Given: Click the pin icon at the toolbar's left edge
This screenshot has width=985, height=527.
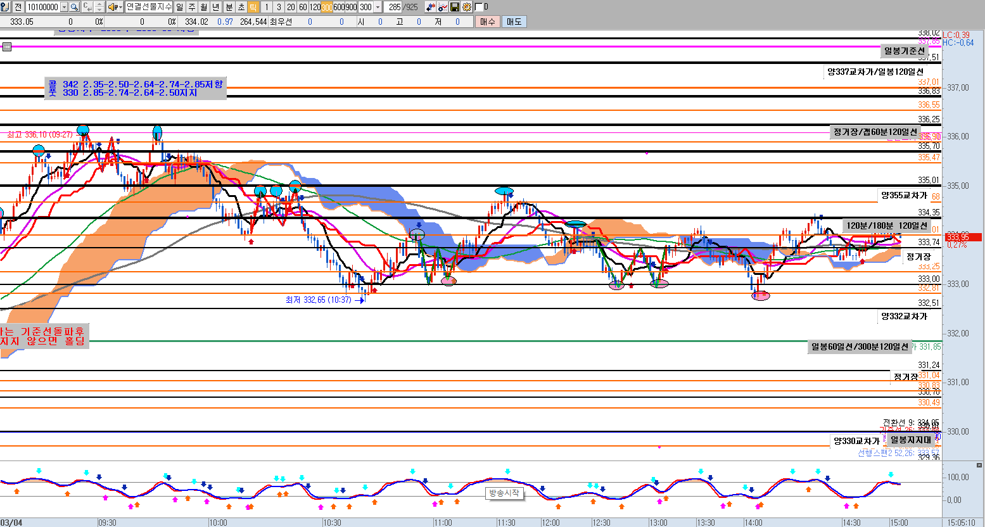Looking at the screenshot, I should coord(4,7).
